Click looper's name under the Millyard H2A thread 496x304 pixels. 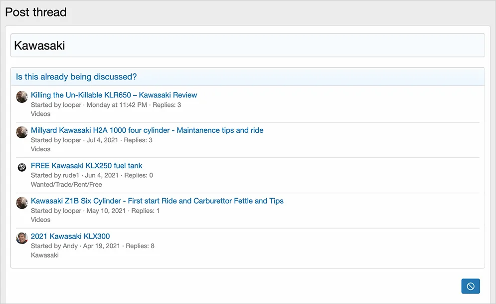(x=72, y=140)
